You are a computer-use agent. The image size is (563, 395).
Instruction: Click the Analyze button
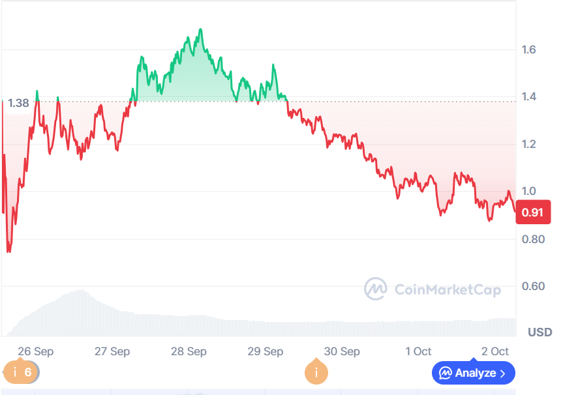(x=473, y=373)
